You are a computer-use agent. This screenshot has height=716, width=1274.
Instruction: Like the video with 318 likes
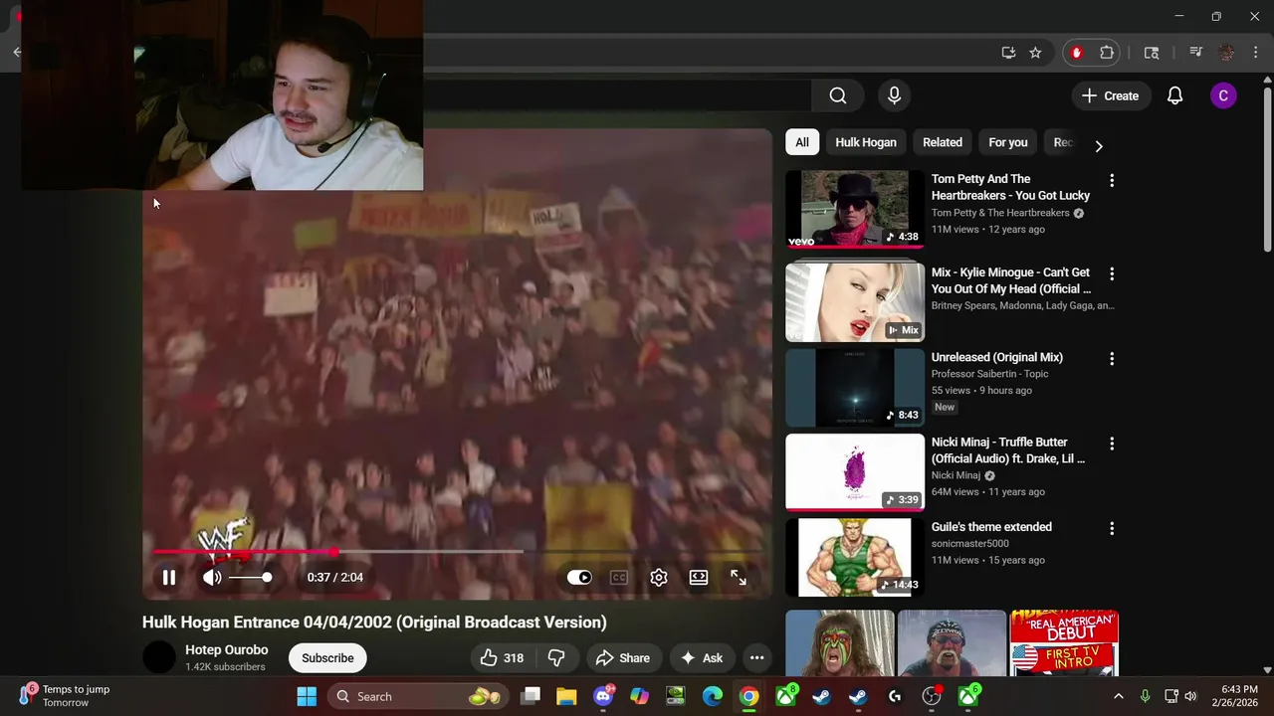(x=503, y=657)
